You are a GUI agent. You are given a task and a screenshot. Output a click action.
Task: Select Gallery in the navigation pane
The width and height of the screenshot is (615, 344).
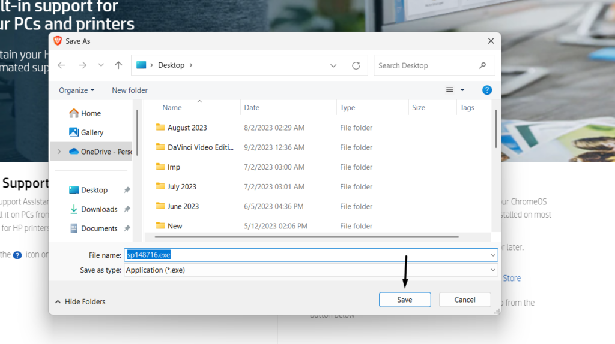[x=92, y=132]
